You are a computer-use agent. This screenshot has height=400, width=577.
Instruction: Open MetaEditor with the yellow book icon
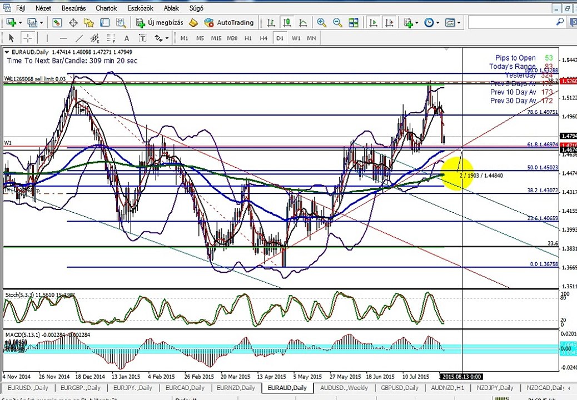193,23
